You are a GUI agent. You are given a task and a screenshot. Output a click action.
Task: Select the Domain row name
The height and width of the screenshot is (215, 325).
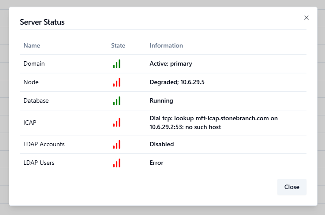34,63
